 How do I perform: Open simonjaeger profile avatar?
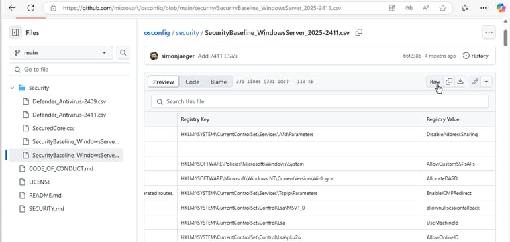point(154,56)
